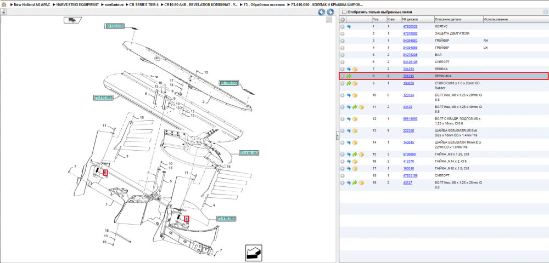This screenshot has height=263, width=549.
Task: Go to previous diagram with blue left arrow
Action: pyautogui.click(x=321, y=12)
